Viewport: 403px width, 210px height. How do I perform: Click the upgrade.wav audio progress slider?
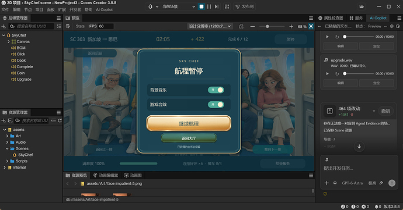tap(359, 74)
